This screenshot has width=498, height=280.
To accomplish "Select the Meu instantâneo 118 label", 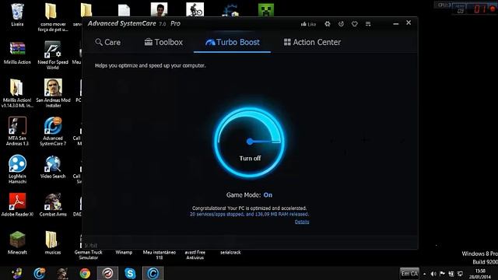I will [159, 255].
